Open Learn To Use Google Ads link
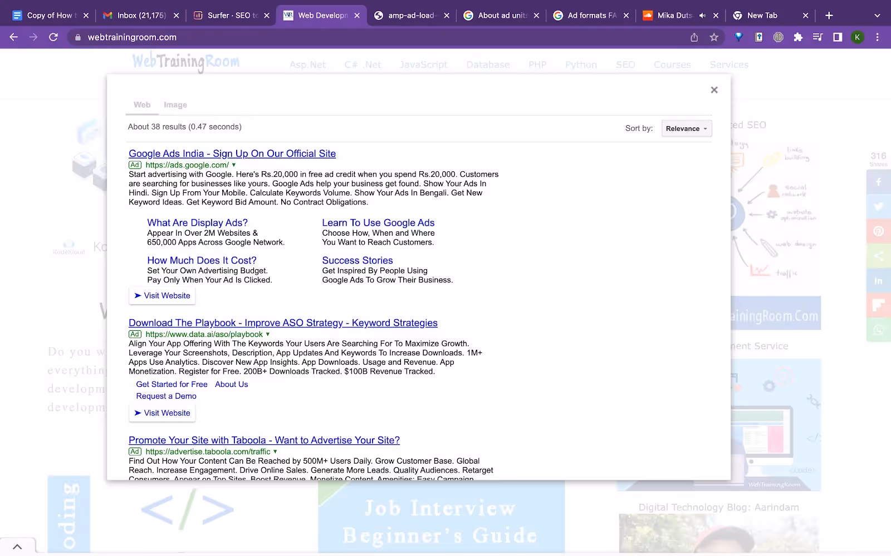Screen dimensions: 891x556 point(378,222)
